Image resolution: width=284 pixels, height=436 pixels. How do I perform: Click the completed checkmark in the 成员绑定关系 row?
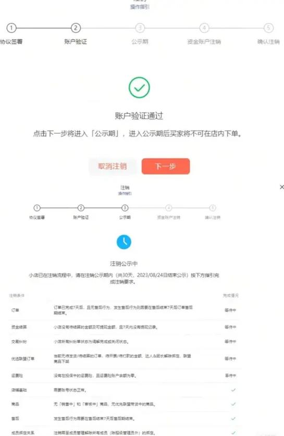[233, 433]
